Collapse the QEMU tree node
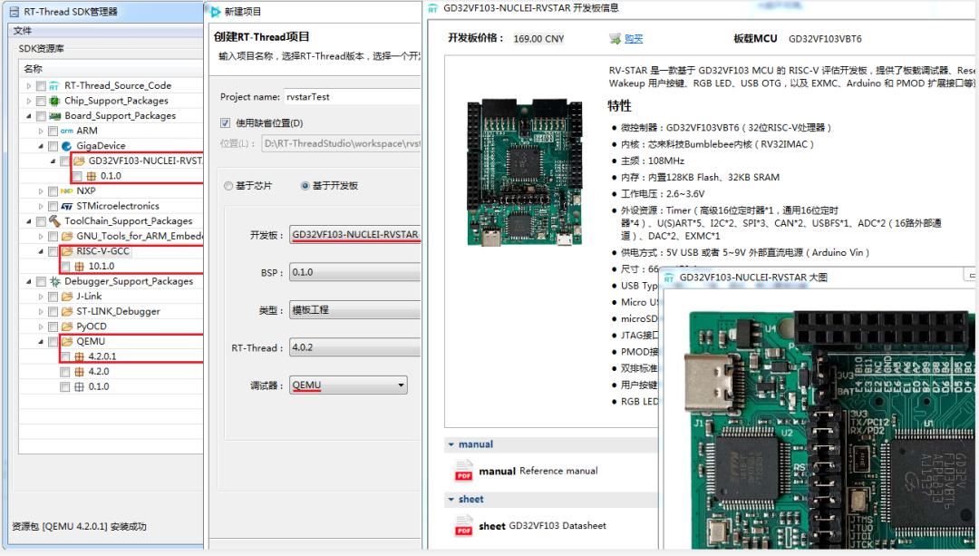979x556 pixels. click(x=41, y=342)
